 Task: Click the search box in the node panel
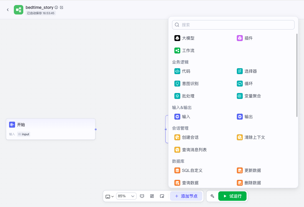click(233, 25)
